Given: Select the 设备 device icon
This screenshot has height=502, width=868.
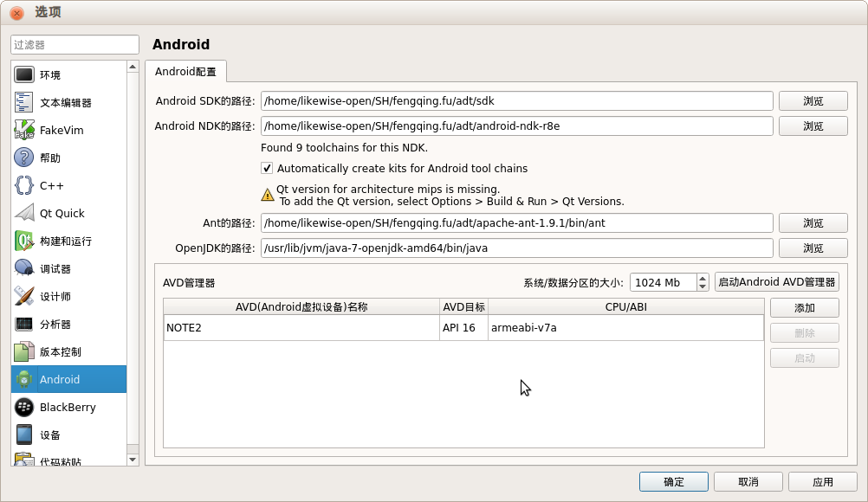Looking at the screenshot, I should tap(23, 434).
